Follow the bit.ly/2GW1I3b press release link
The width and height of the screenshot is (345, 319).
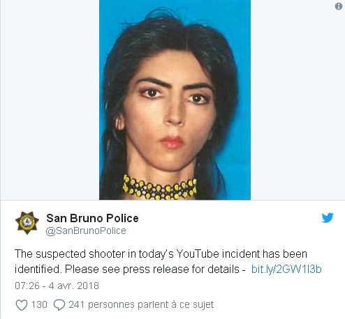tap(286, 270)
